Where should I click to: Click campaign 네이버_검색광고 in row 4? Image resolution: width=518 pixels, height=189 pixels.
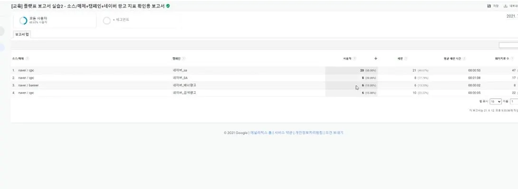(x=184, y=93)
